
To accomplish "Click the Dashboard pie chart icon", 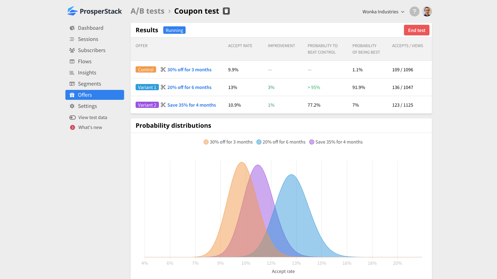I will tap(72, 28).
